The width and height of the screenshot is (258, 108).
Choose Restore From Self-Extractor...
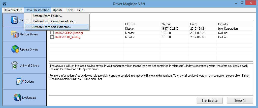point(56,27)
